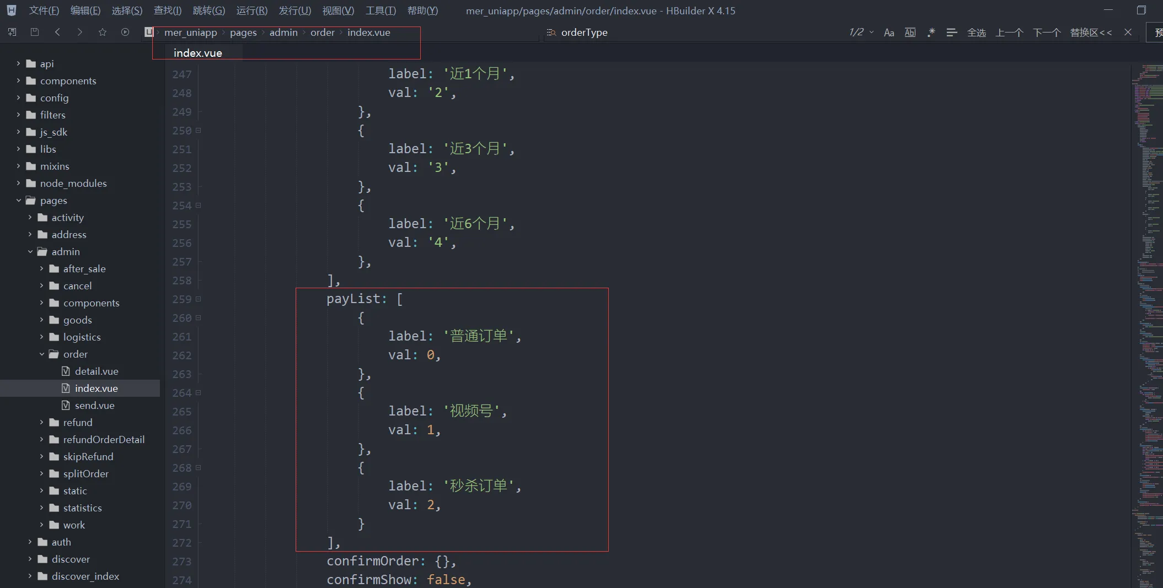Go back with the left arrow icon
The width and height of the screenshot is (1163, 588).
pos(57,32)
